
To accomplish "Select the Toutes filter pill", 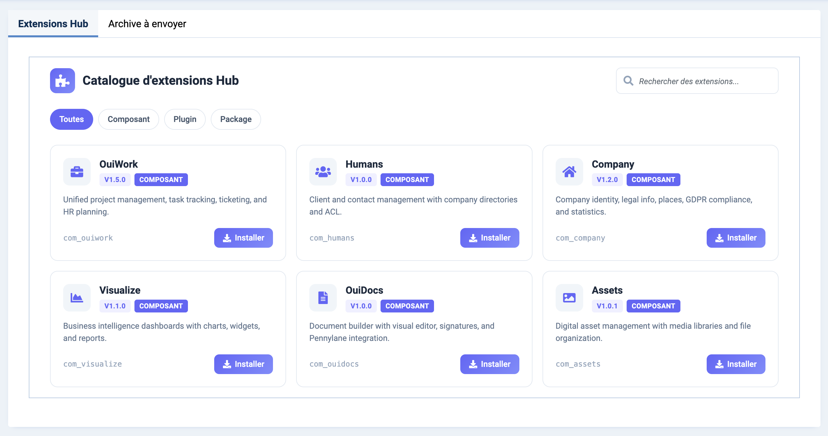I will coord(71,119).
